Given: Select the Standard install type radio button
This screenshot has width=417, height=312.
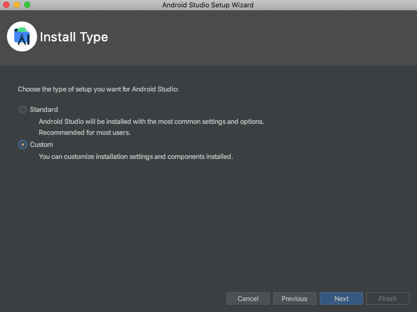Looking at the screenshot, I should (x=22, y=109).
